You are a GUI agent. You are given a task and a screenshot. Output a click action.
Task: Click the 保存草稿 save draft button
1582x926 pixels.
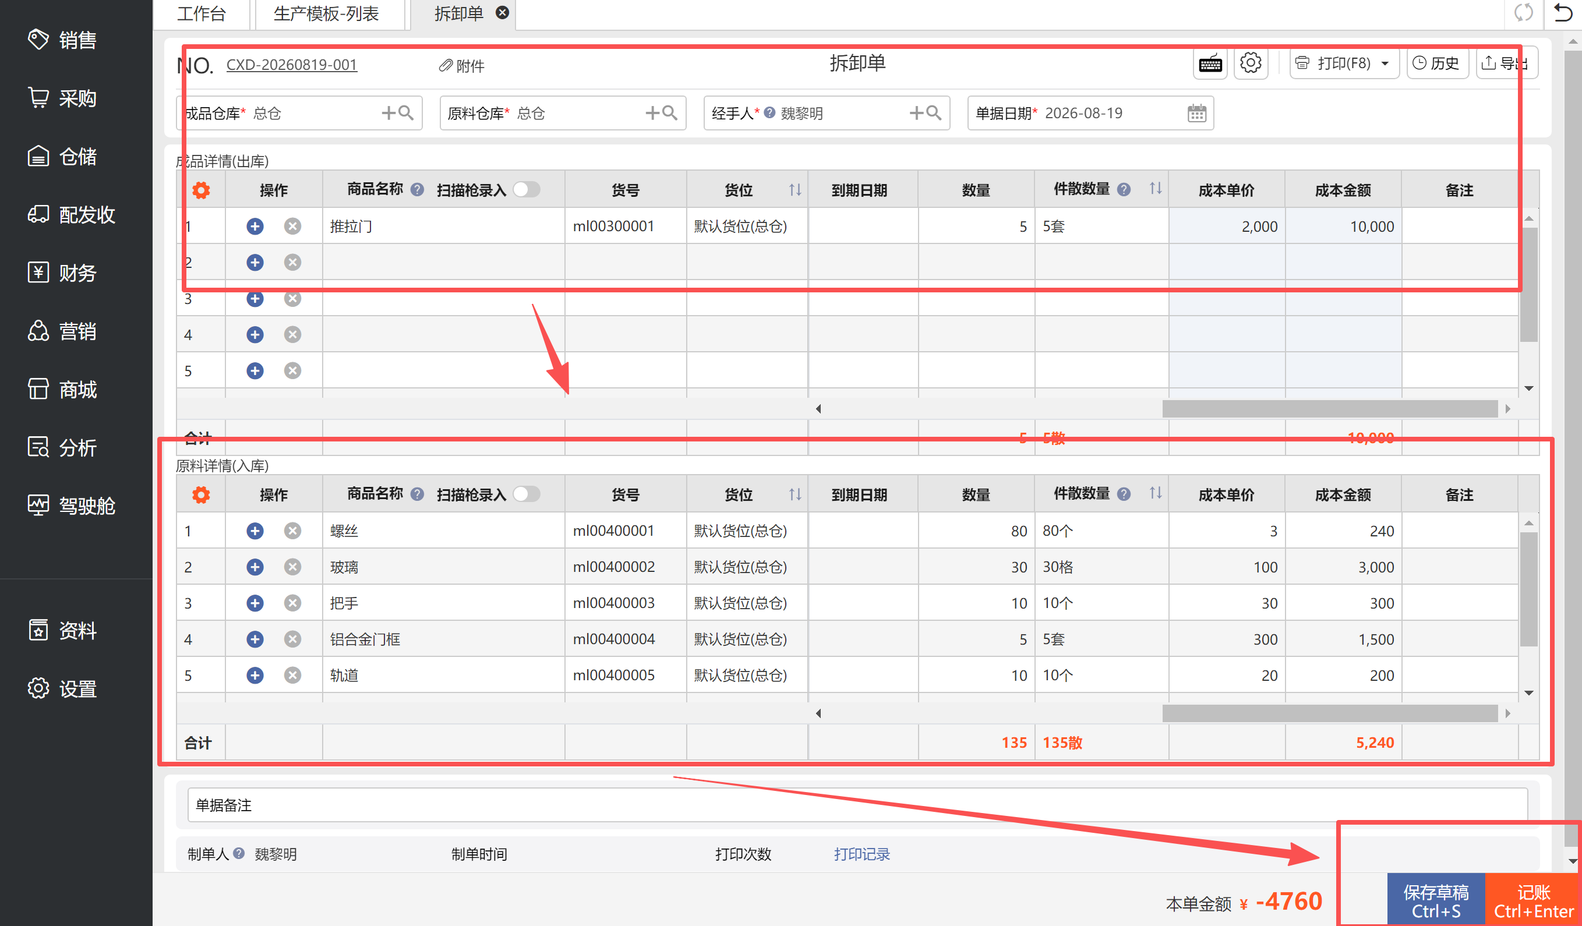[1436, 900]
